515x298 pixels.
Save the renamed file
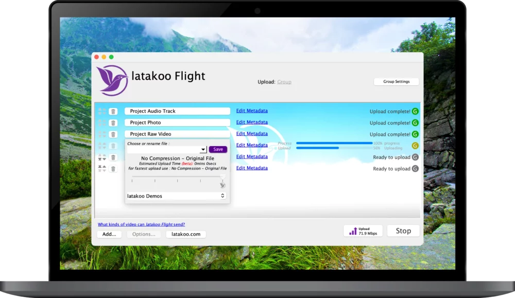click(218, 149)
